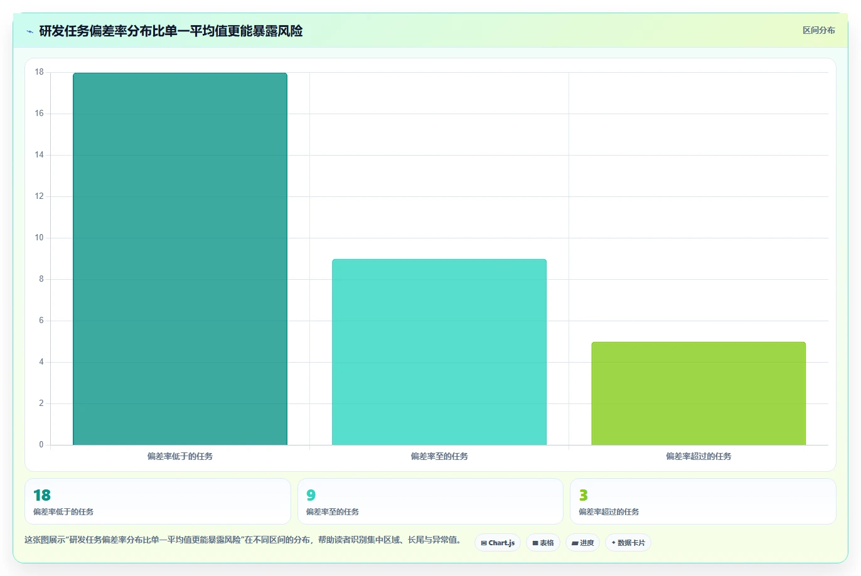Click the chart title 研发任务偏差率分布比单一平均值更能暴露风险

click(x=171, y=31)
